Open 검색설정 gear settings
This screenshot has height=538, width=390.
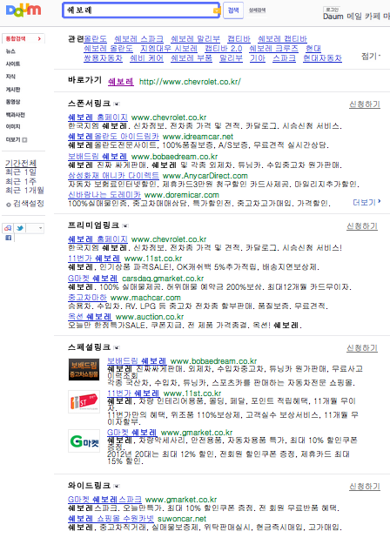pos(25,204)
